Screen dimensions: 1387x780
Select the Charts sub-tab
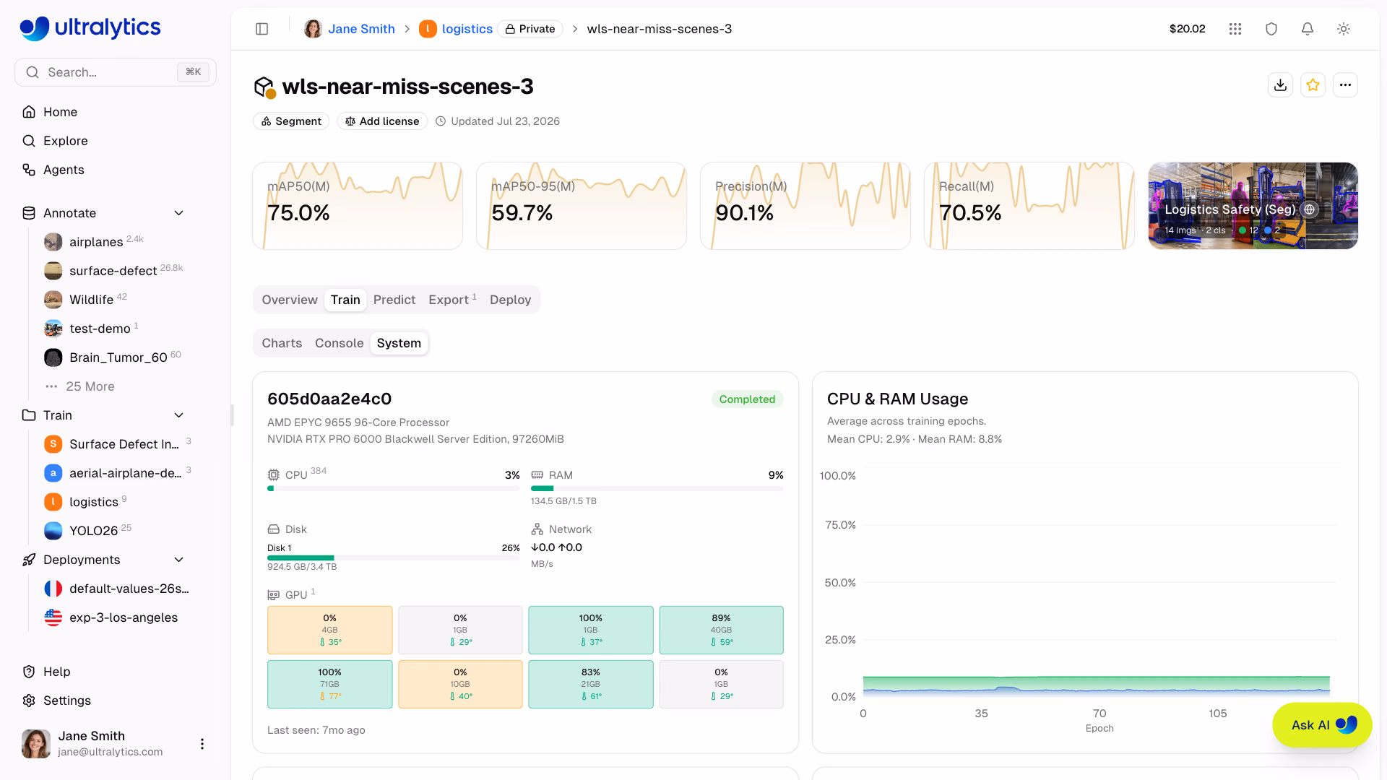(282, 343)
